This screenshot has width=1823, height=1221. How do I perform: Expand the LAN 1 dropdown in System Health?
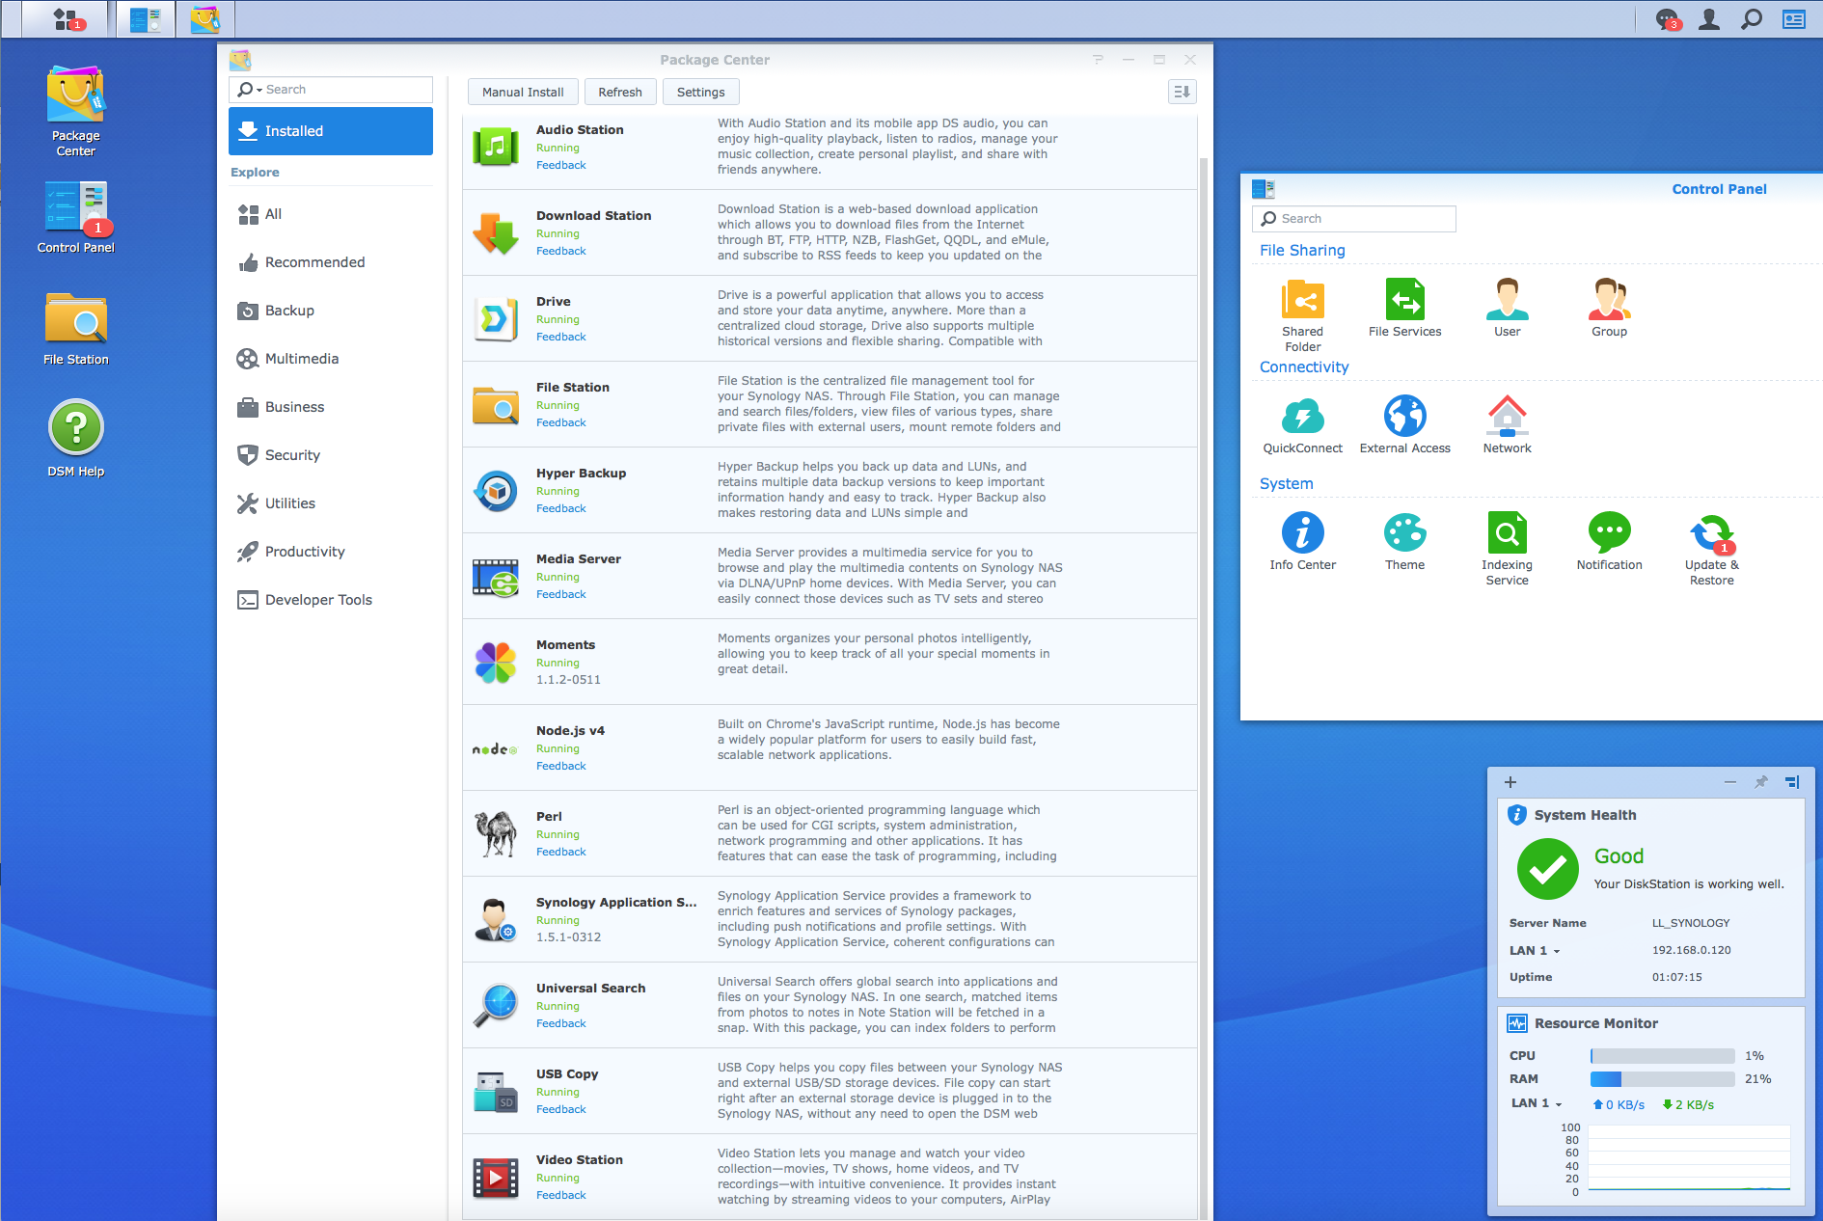point(1556,951)
